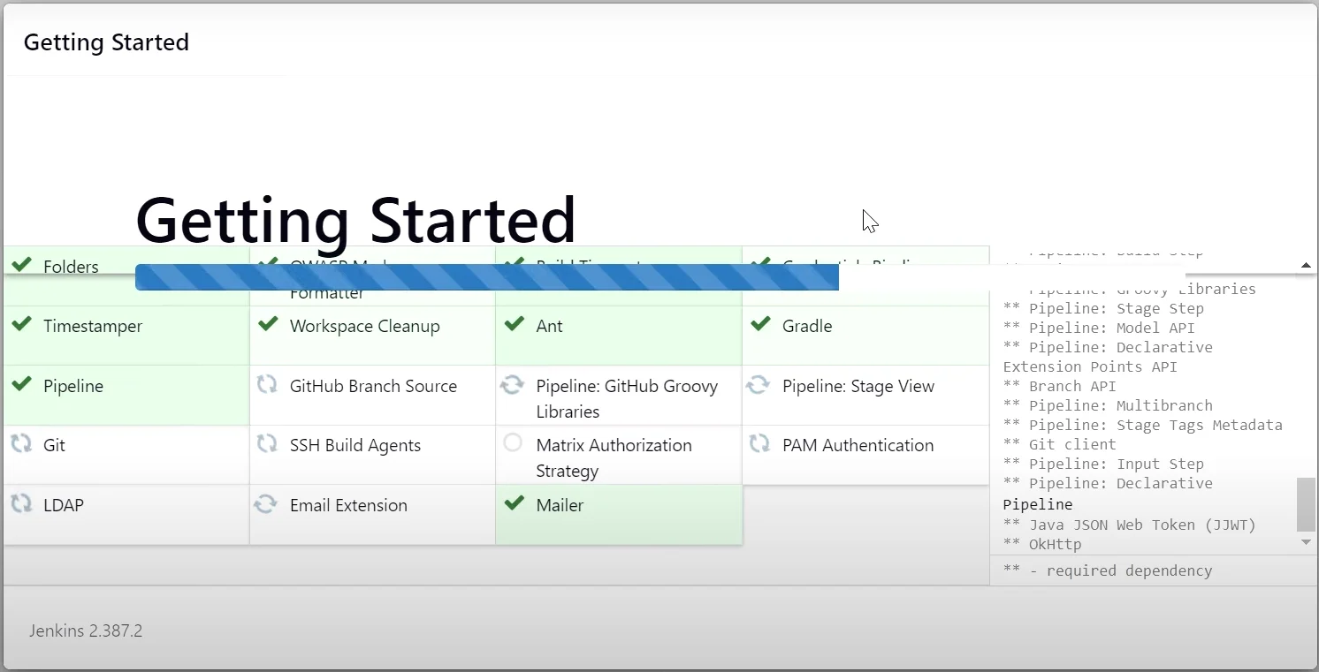Click the green checkmark beside Ant
Image resolution: width=1319 pixels, height=672 pixels.
click(x=515, y=324)
